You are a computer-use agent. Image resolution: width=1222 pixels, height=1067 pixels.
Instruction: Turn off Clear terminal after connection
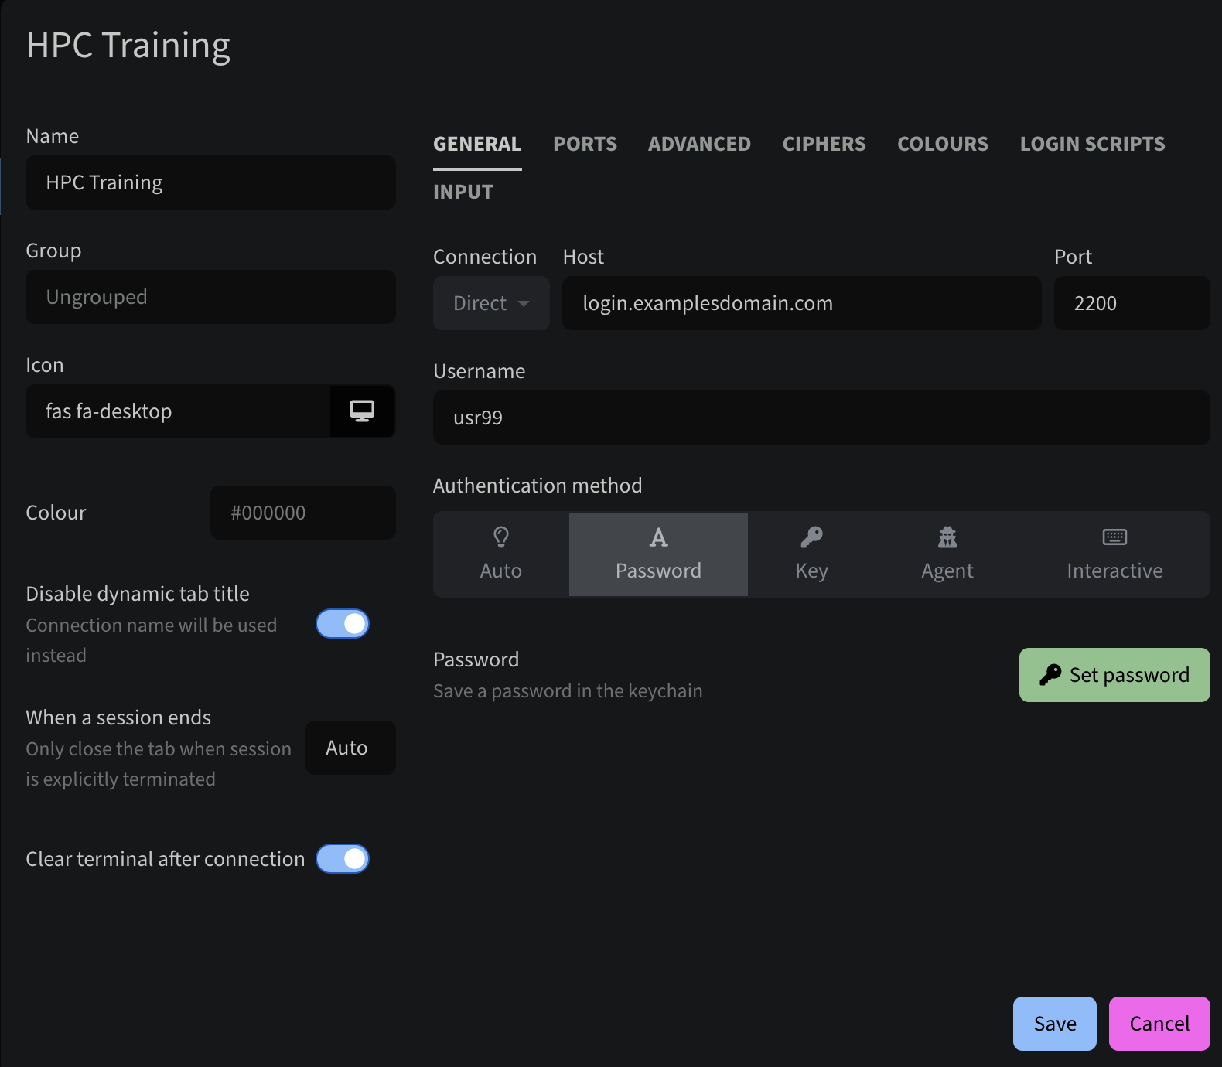pos(343,859)
